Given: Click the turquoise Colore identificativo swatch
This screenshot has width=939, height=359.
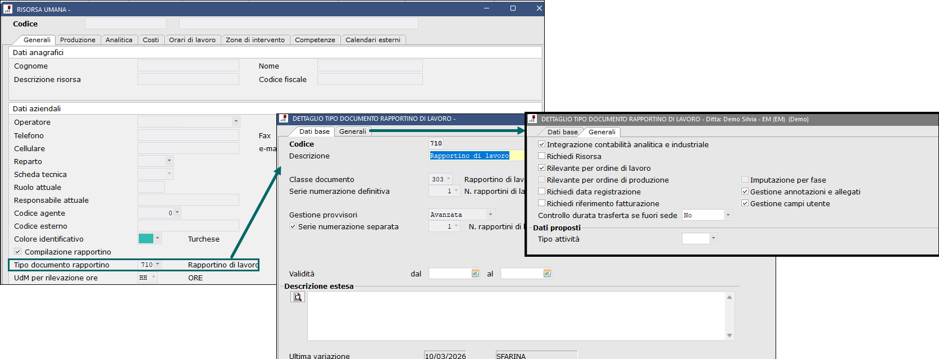Looking at the screenshot, I should click(146, 239).
